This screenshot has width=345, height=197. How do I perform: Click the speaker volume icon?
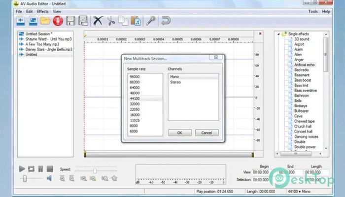49,178
